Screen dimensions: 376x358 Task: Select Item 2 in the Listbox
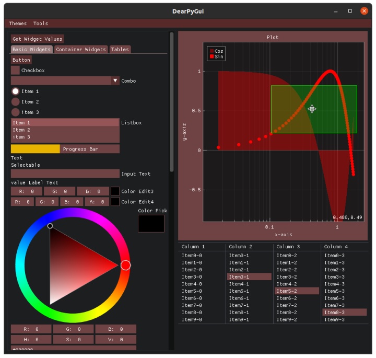[x=65, y=130]
